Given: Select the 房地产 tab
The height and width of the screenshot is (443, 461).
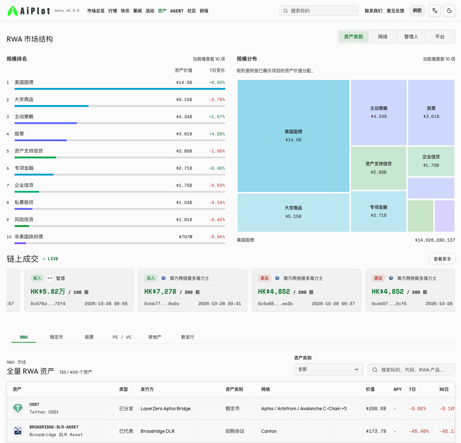Looking at the screenshot, I should (155, 337).
